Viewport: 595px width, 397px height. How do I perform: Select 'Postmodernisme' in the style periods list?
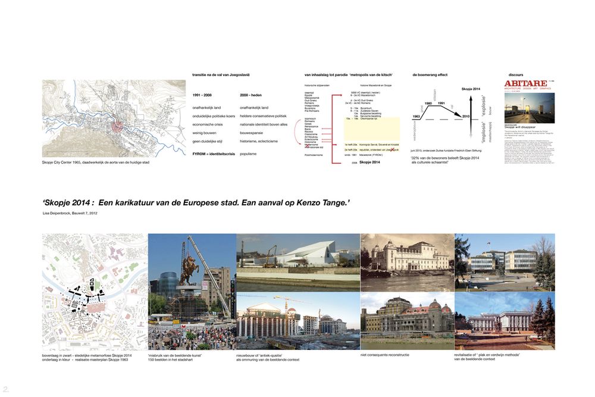click(x=314, y=155)
